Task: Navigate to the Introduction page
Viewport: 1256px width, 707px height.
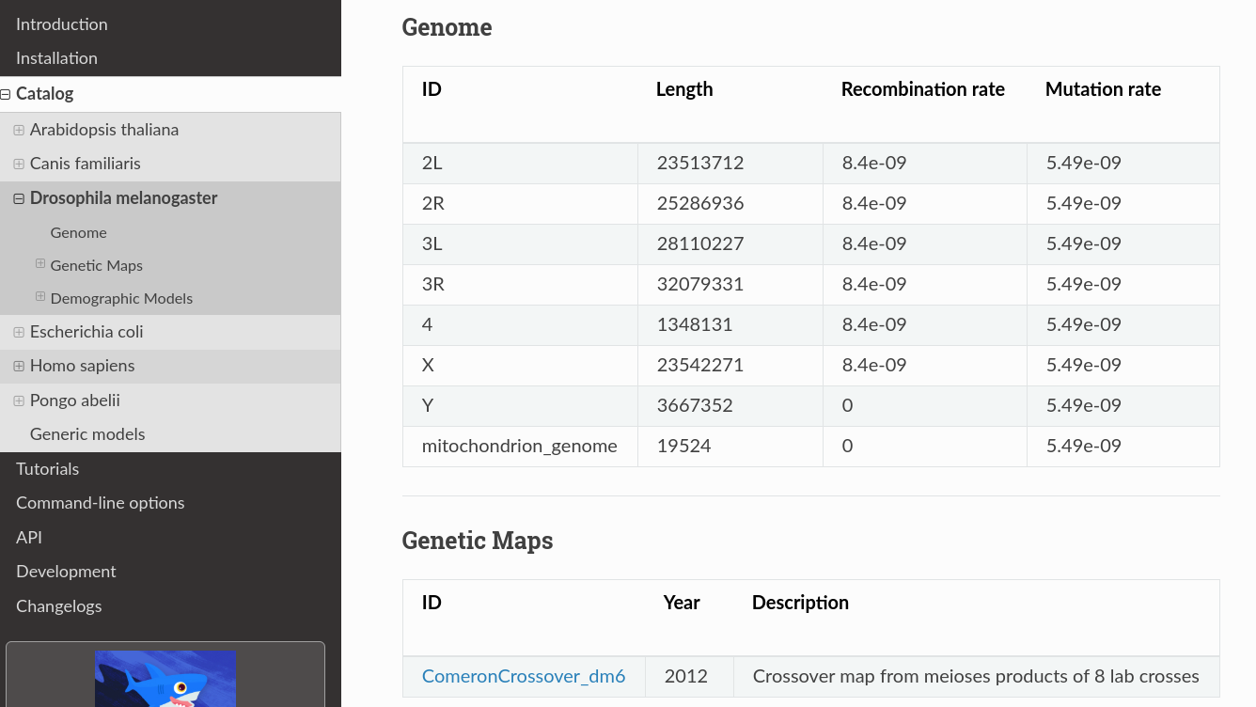Action: (61, 24)
